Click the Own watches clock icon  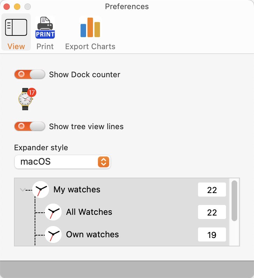(x=53, y=234)
